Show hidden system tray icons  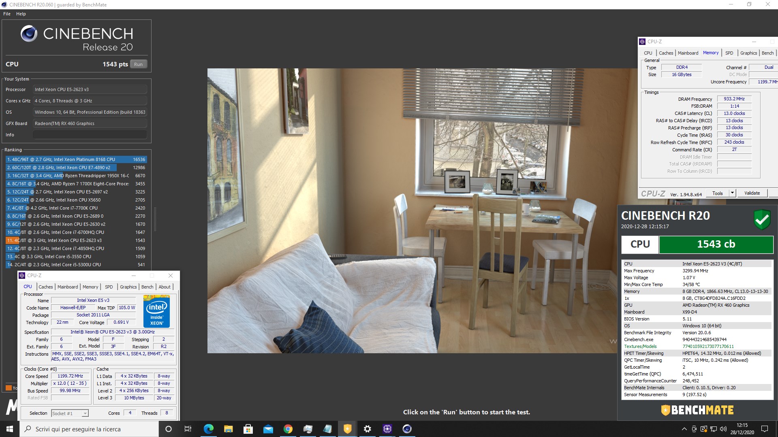[684, 429]
